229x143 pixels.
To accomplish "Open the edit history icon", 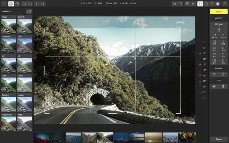I will tap(17, 4).
